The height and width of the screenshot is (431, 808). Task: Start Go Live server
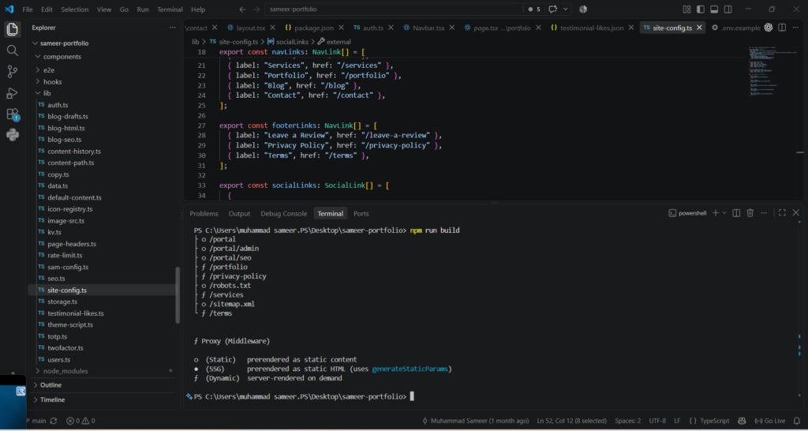pos(770,421)
